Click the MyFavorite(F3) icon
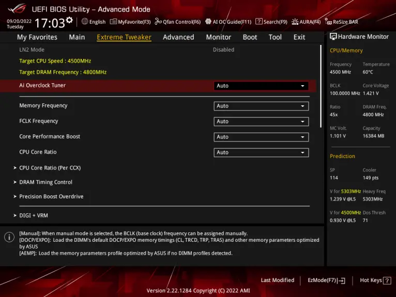The height and width of the screenshot is (297, 396). coord(113,22)
